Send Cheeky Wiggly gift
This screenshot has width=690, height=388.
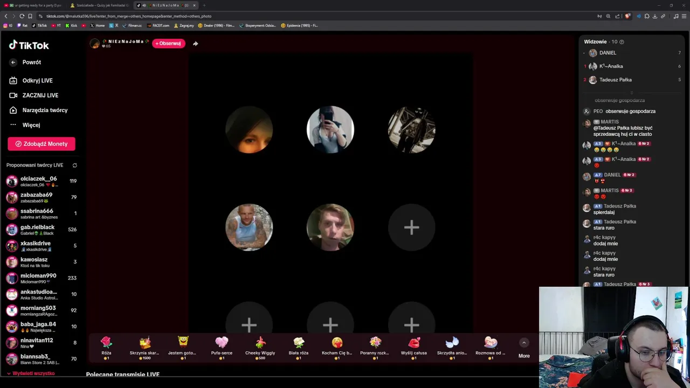tap(260, 348)
